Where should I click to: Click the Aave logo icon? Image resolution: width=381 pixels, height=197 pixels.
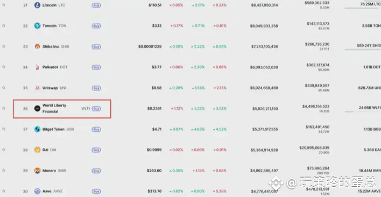click(37, 191)
